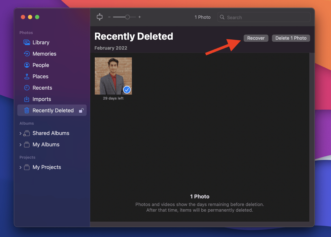Image resolution: width=331 pixels, height=237 pixels.
Task: Click the plus sign to enlarge thumbnails
Action: (140, 17)
